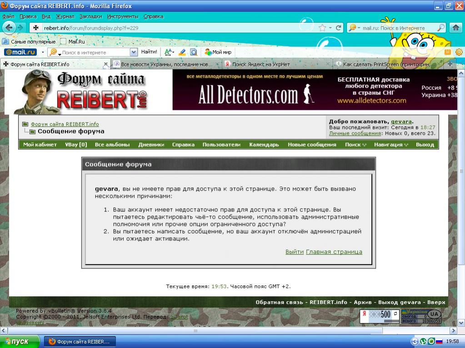Open Дневники in forum navbar
The image size is (465, 348).
coord(151,144)
